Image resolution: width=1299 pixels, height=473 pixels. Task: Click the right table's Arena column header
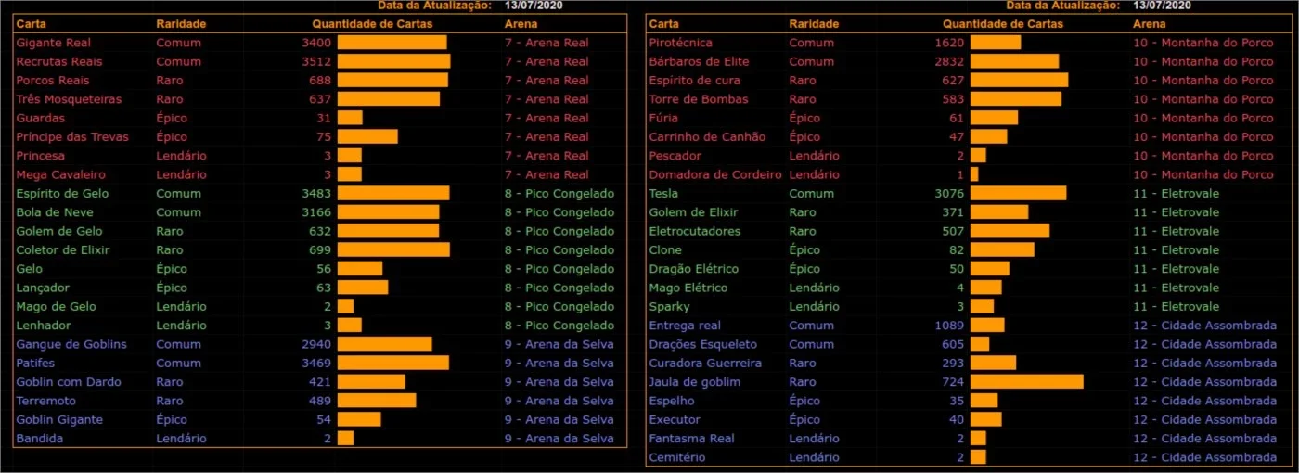tap(1150, 23)
